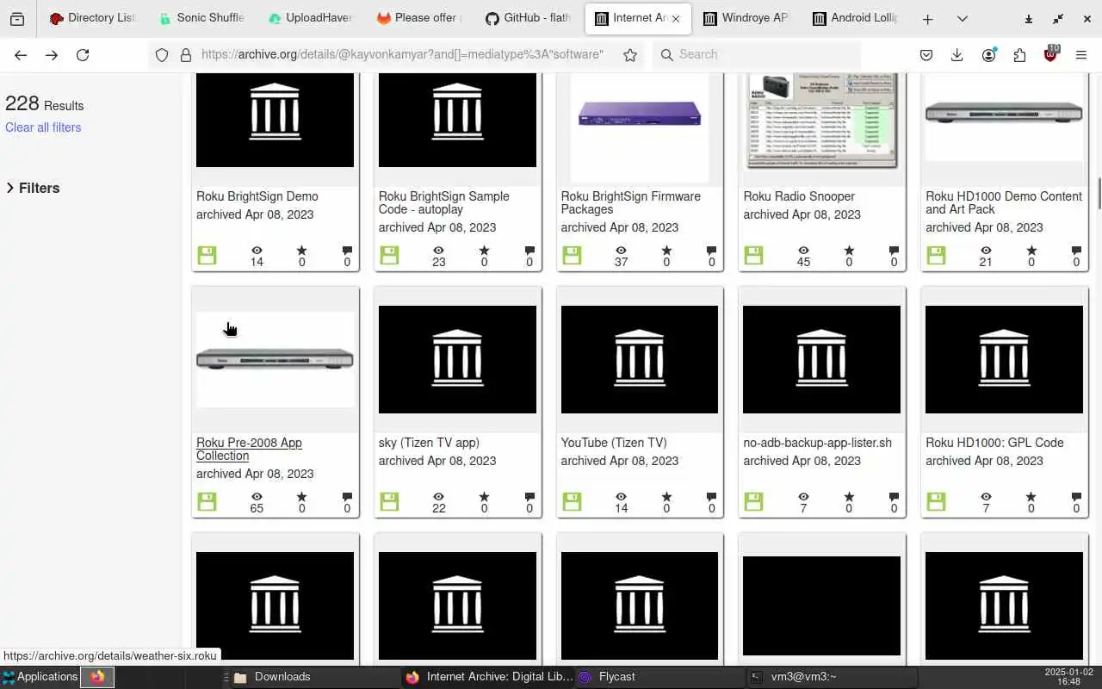Click the software floppy icon on Roku BrightSign Demo
Image resolution: width=1102 pixels, height=689 pixels.
pyautogui.click(x=207, y=255)
